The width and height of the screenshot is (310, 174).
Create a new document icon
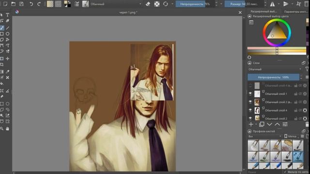(5, 4)
